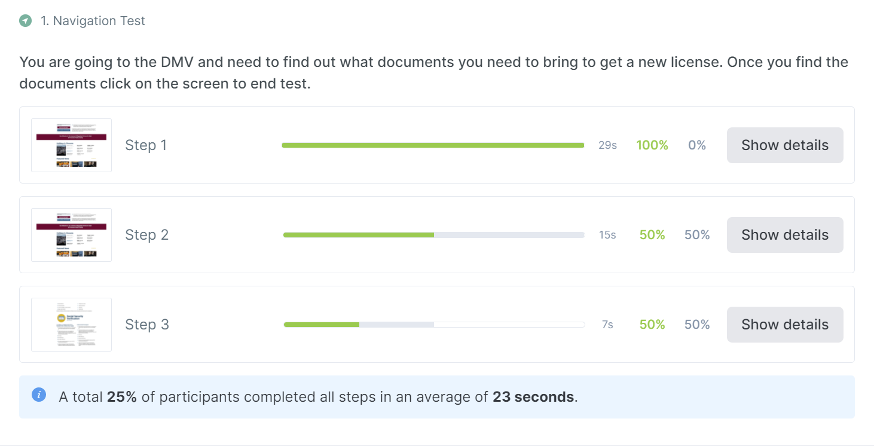874x446 pixels.
Task: Open the Step 1 screenshot thumbnail
Action: (71, 145)
